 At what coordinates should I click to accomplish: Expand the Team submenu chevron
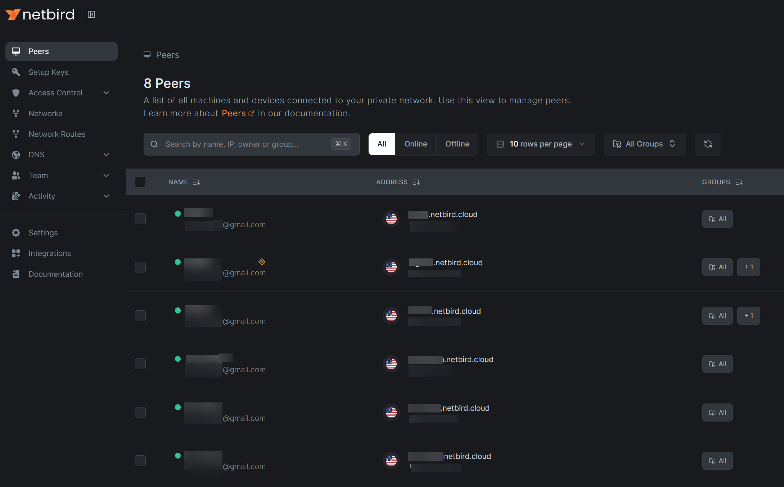click(x=106, y=175)
